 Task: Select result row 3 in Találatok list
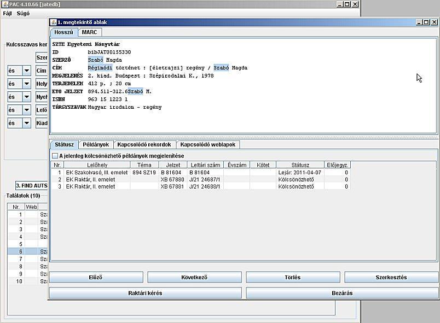[27, 230]
